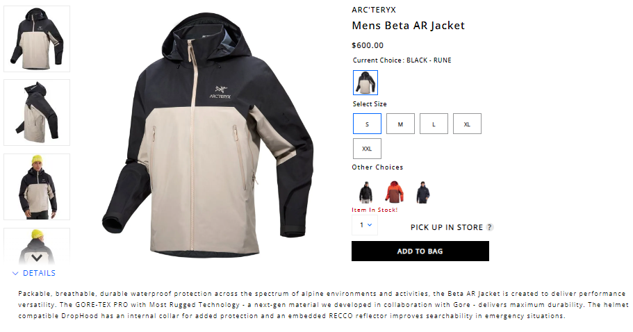The width and height of the screenshot is (633, 332).
Task: Open the model wearing jacket thumbnail
Action: 37,187
